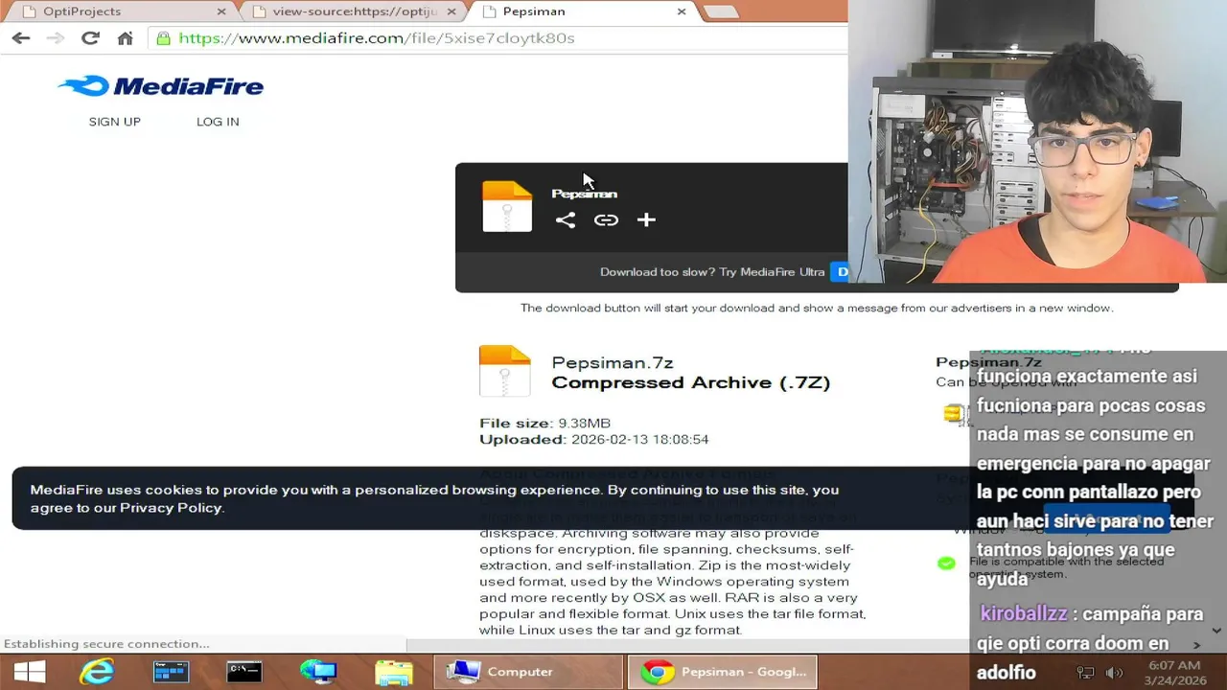
Task: Open Server Manager taskbar icon
Action: click(x=171, y=672)
